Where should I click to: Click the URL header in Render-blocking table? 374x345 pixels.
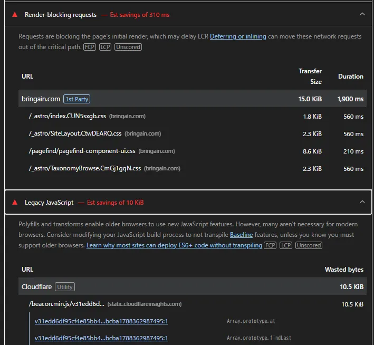(x=27, y=76)
